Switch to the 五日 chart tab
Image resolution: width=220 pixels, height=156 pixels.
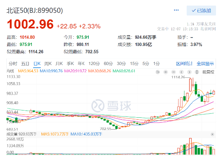coord(25,64)
